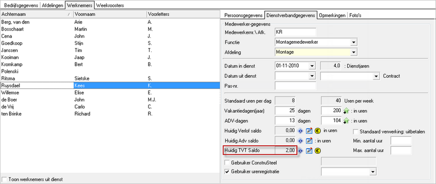Viewport: 436px width, 184px height.
Task: Switch to Bedrijfsgegevens tab
Action: point(21,5)
